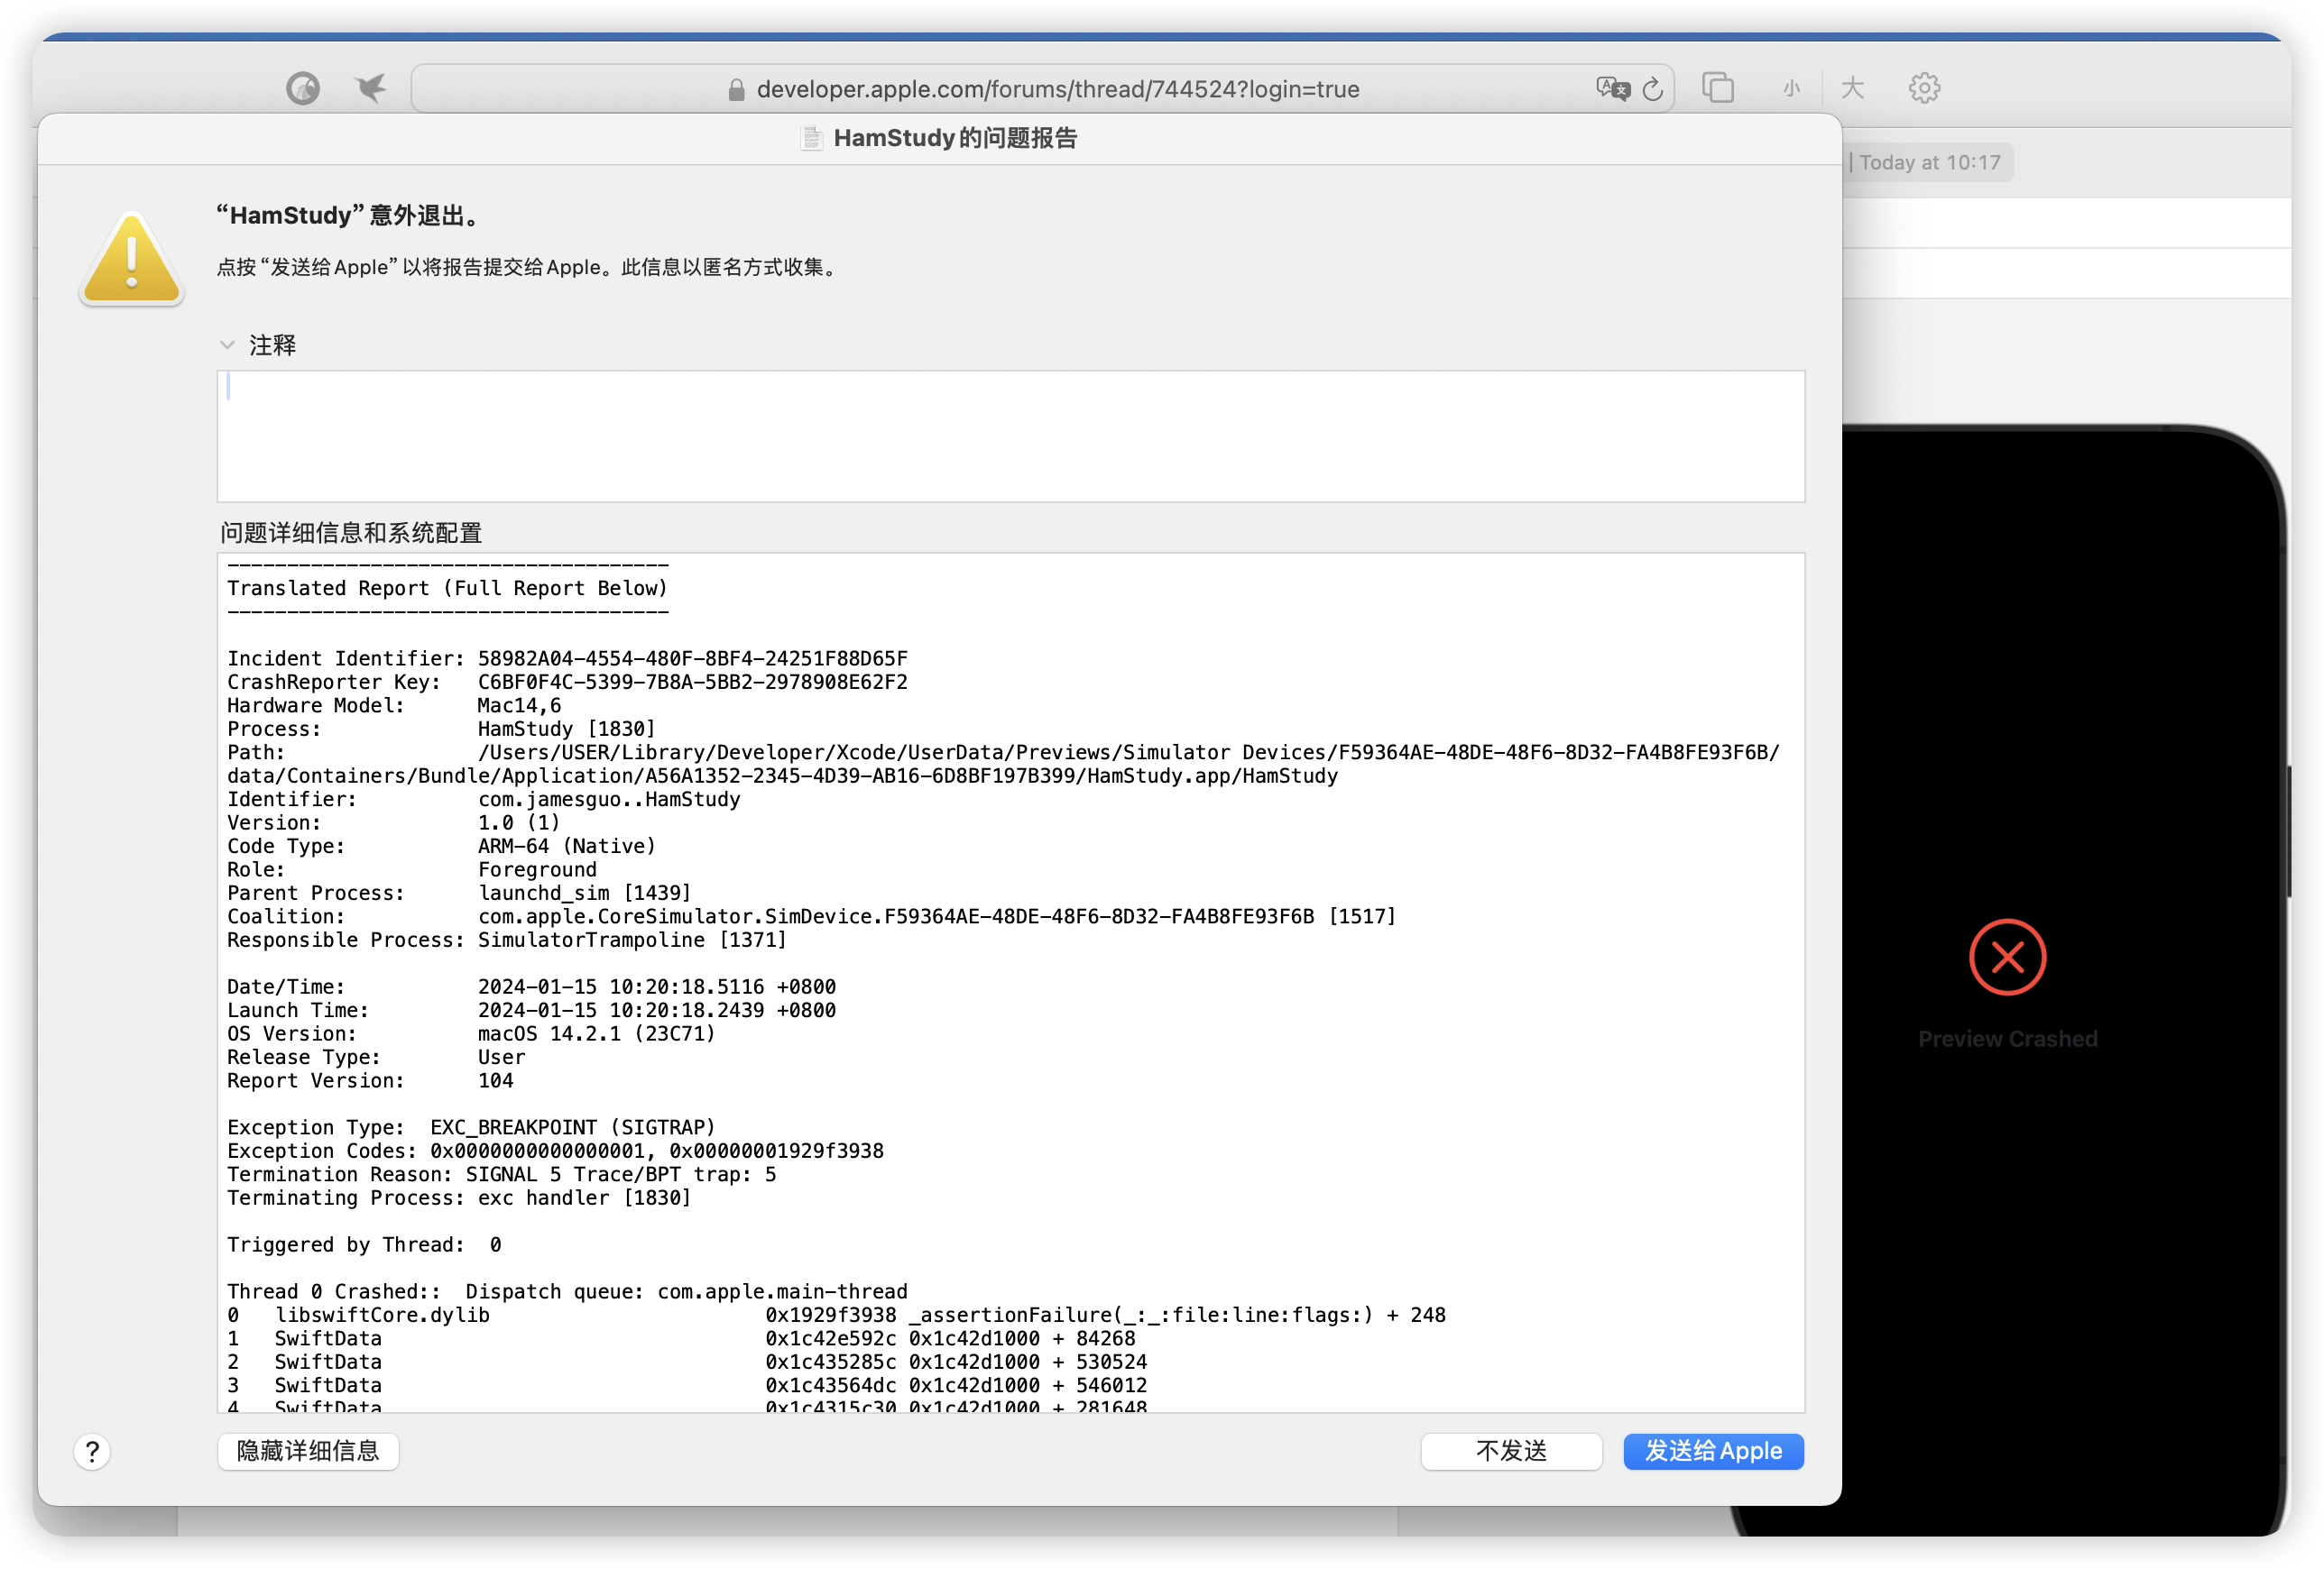This screenshot has height=1569, width=2324.
Task: Reload the page using the refresh icon
Action: tap(1653, 89)
